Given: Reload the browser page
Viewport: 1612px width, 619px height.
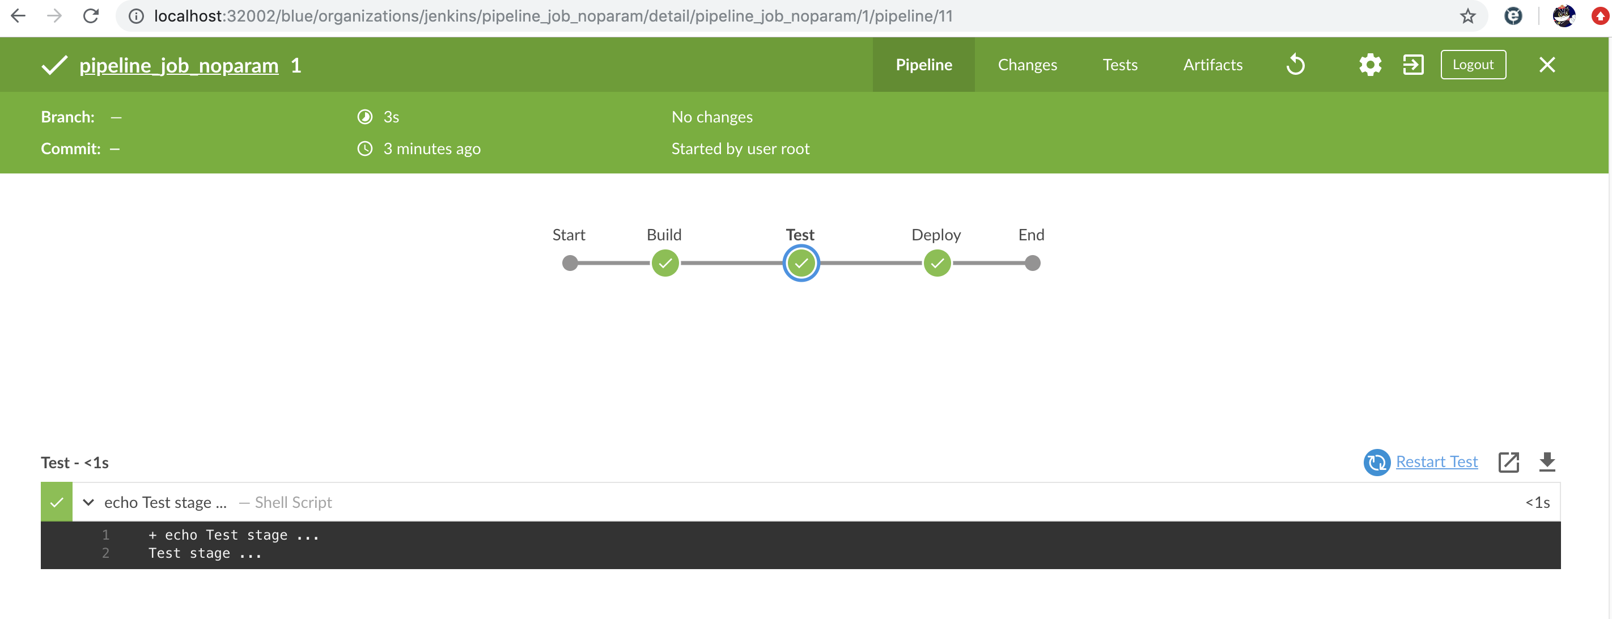Looking at the screenshot, I should 91,16.
